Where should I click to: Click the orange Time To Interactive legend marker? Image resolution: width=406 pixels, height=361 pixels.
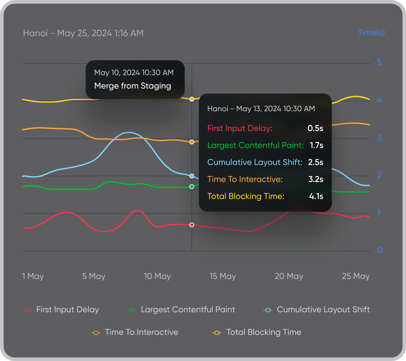coord(96,332)
